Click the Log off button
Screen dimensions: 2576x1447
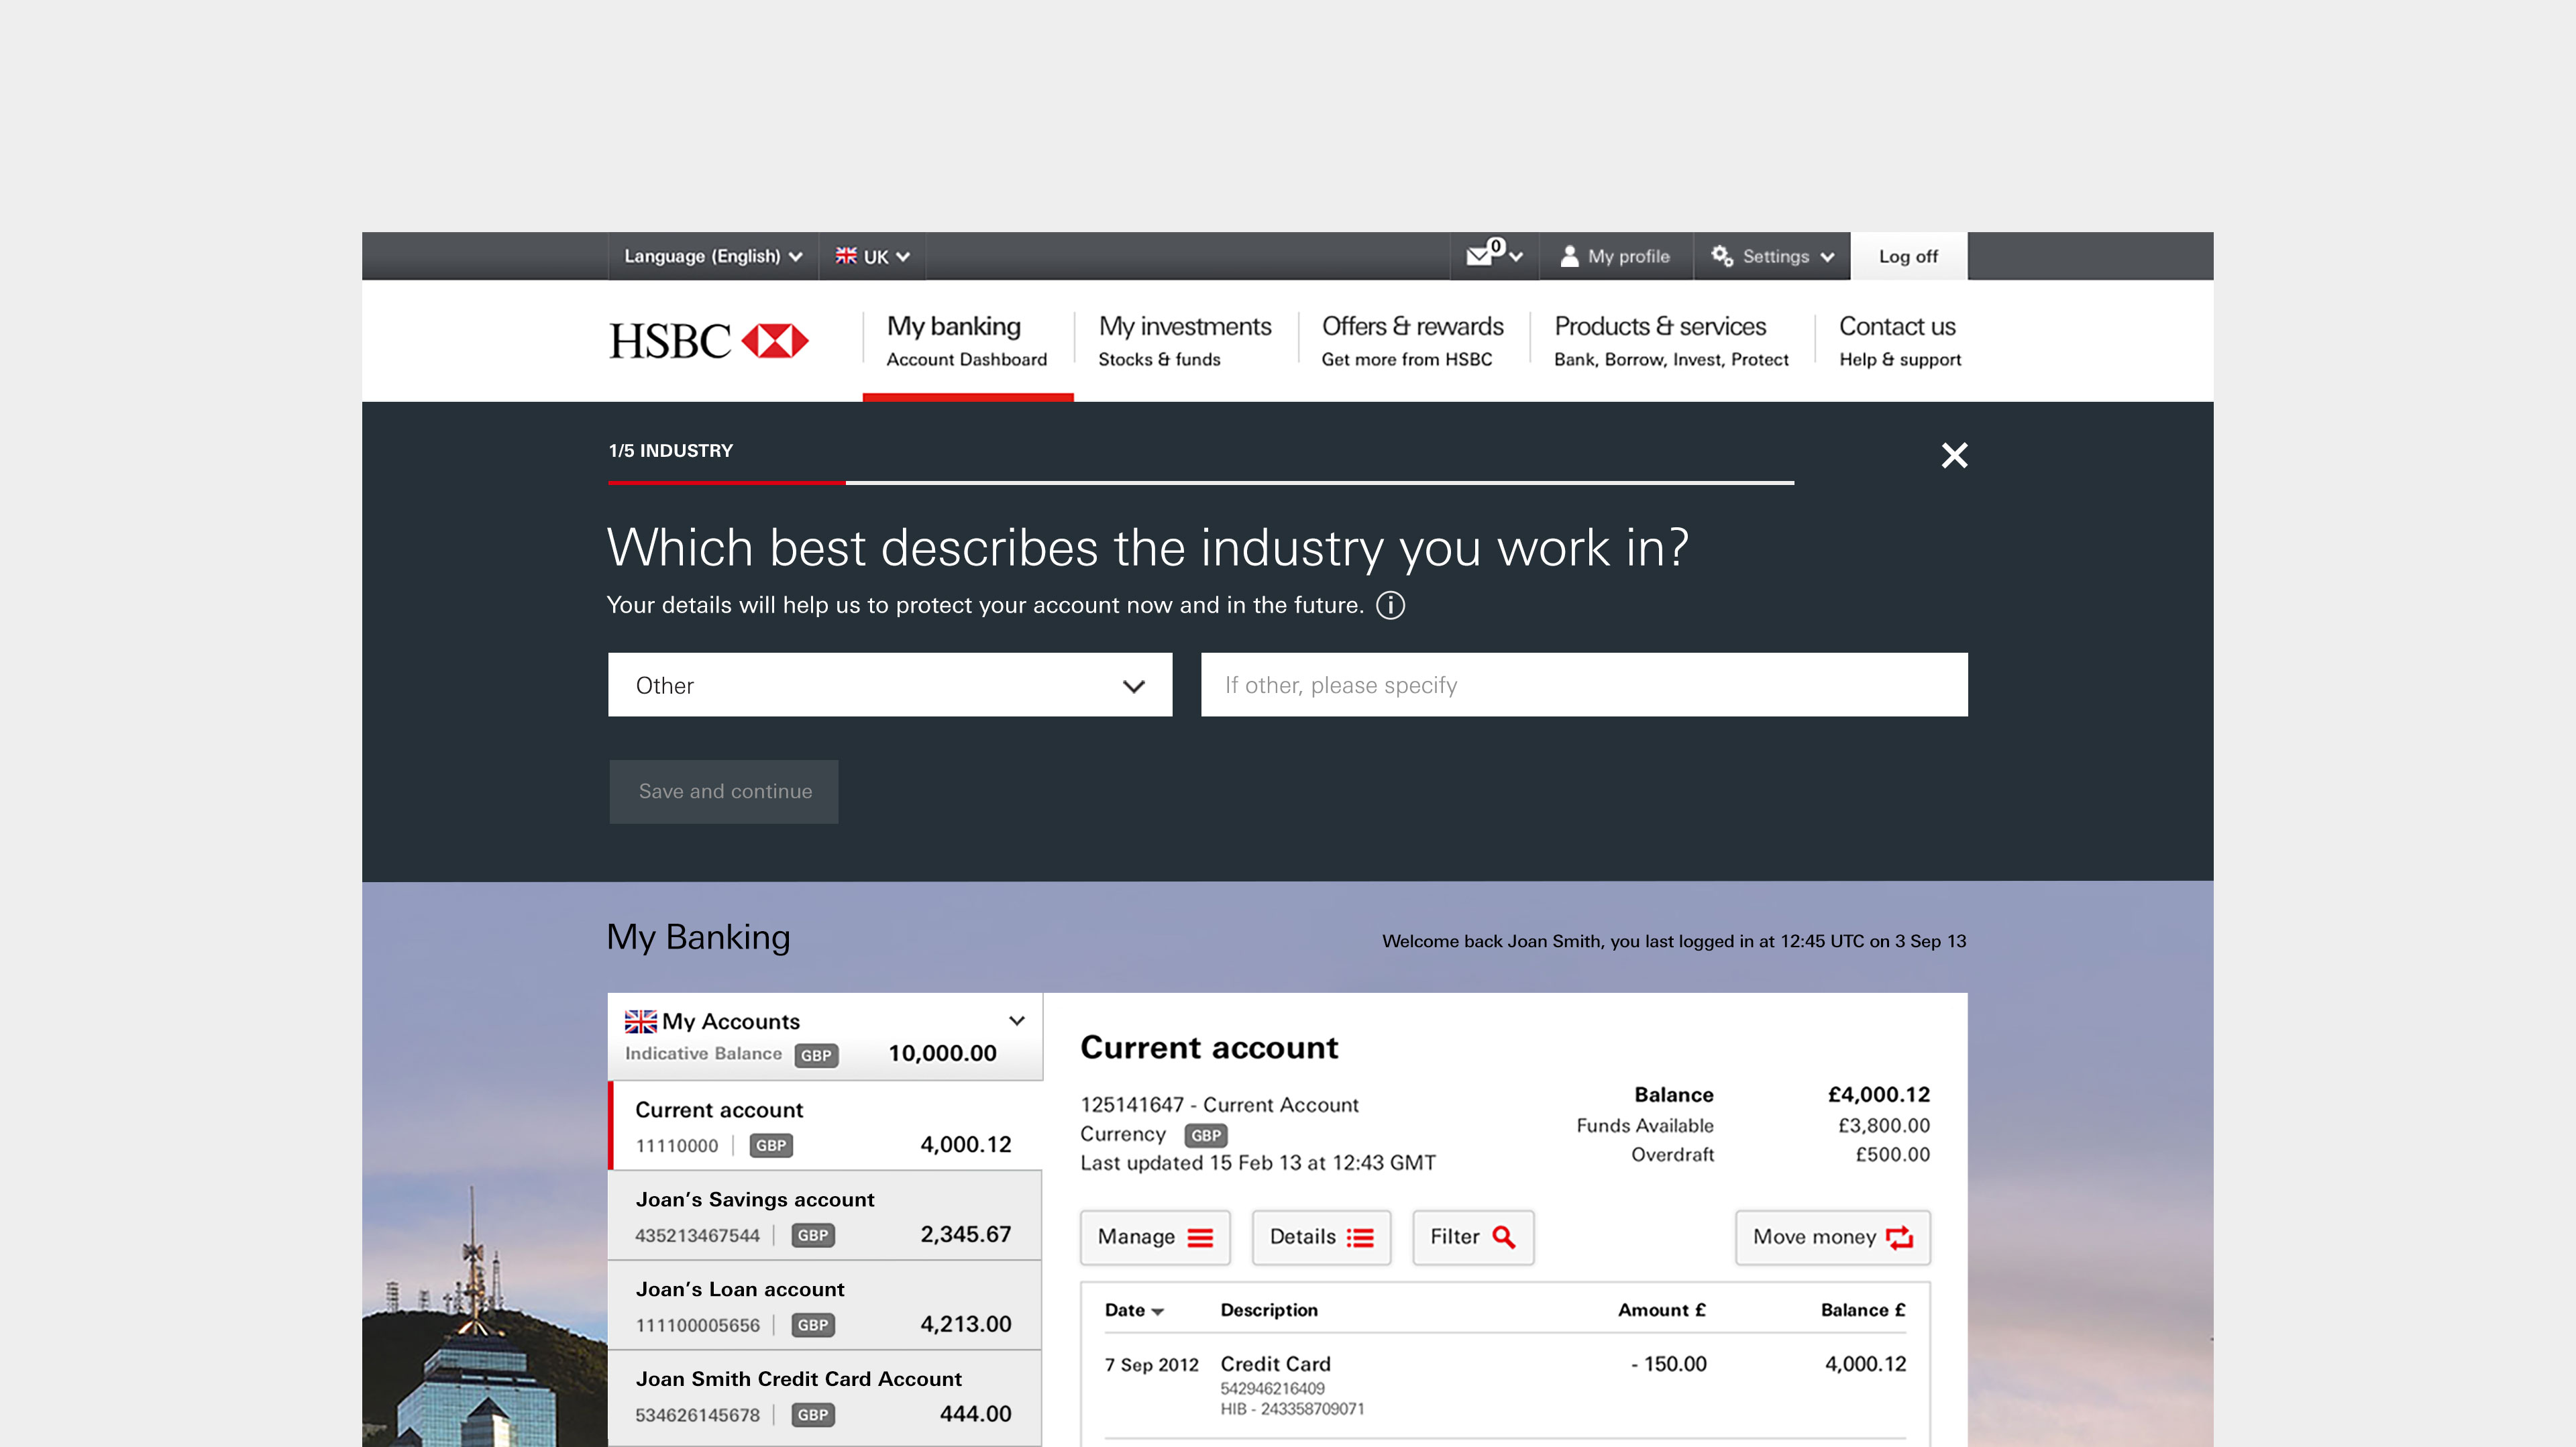1908,256
